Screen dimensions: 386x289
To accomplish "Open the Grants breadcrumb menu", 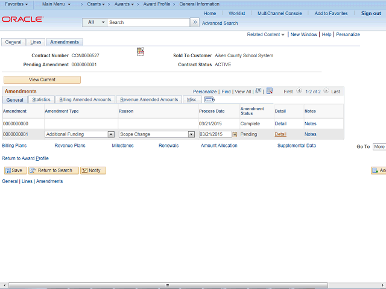I will [x=96, y=4].
